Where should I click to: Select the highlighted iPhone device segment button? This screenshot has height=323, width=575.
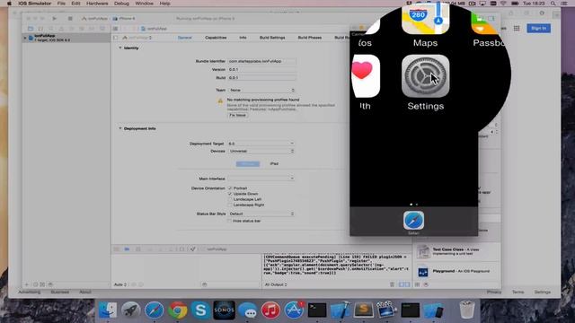tap(248, 163)
